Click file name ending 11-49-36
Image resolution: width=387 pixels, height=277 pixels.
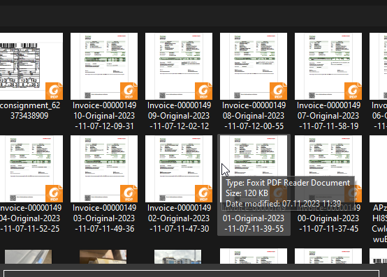(x=104, y=218)
